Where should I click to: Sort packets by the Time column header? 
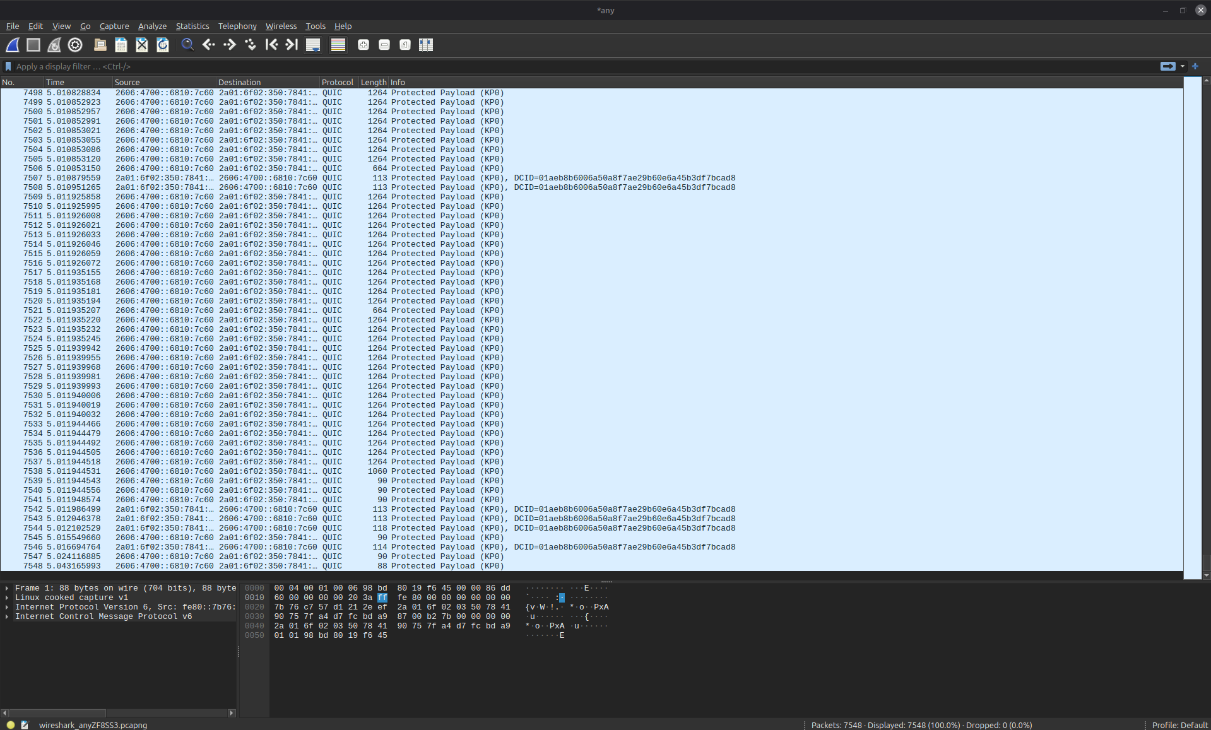pyautogui.click(x=78, y=82)
